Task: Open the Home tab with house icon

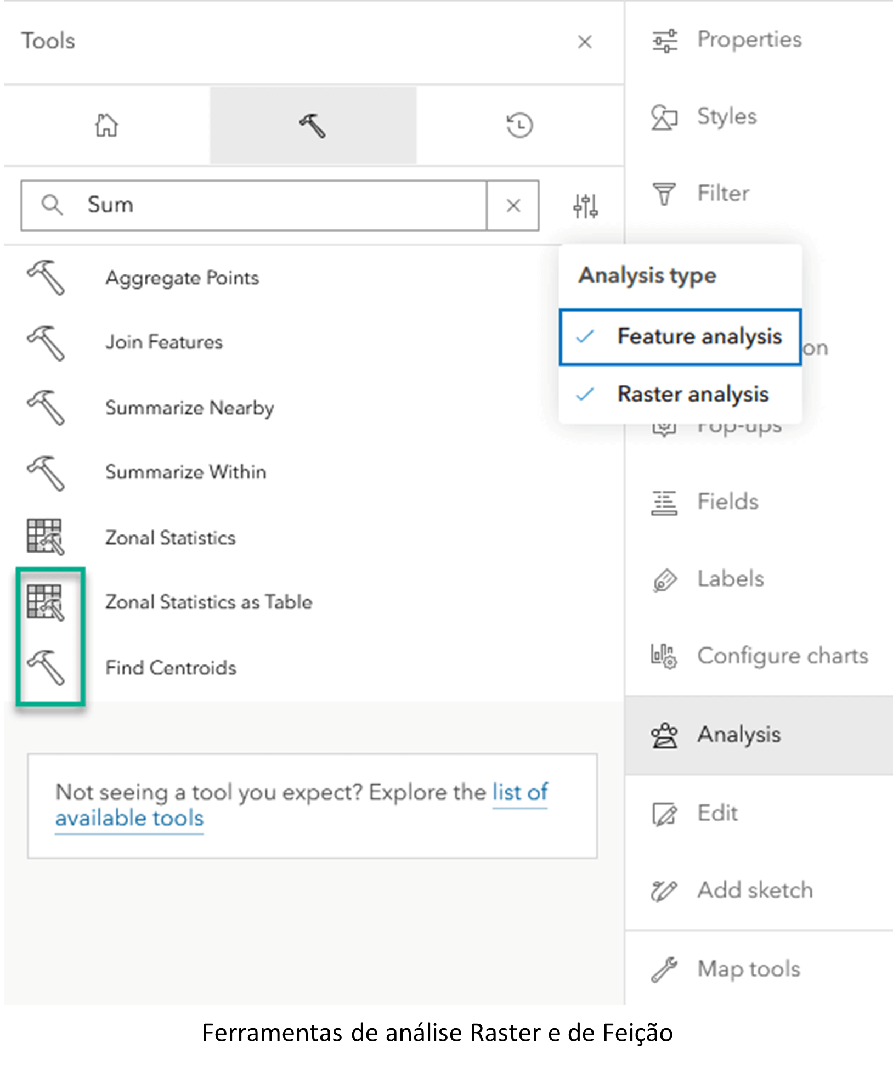Action: (106, 125)
